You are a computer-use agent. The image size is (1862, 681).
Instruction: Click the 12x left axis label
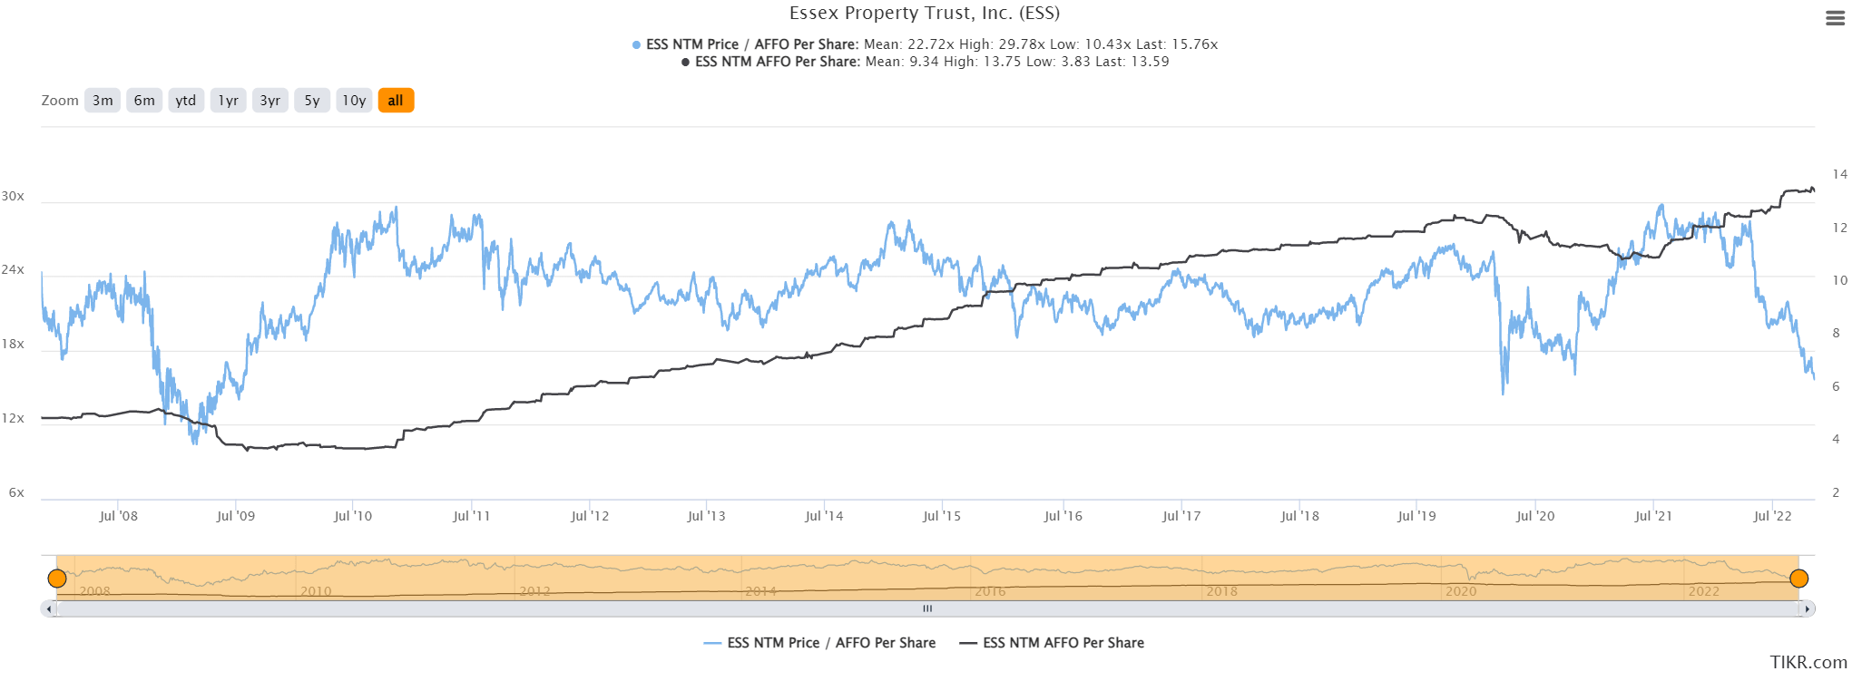click(x=13, y=419)
